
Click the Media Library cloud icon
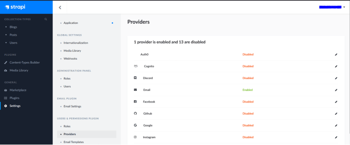tap(6, 70)
